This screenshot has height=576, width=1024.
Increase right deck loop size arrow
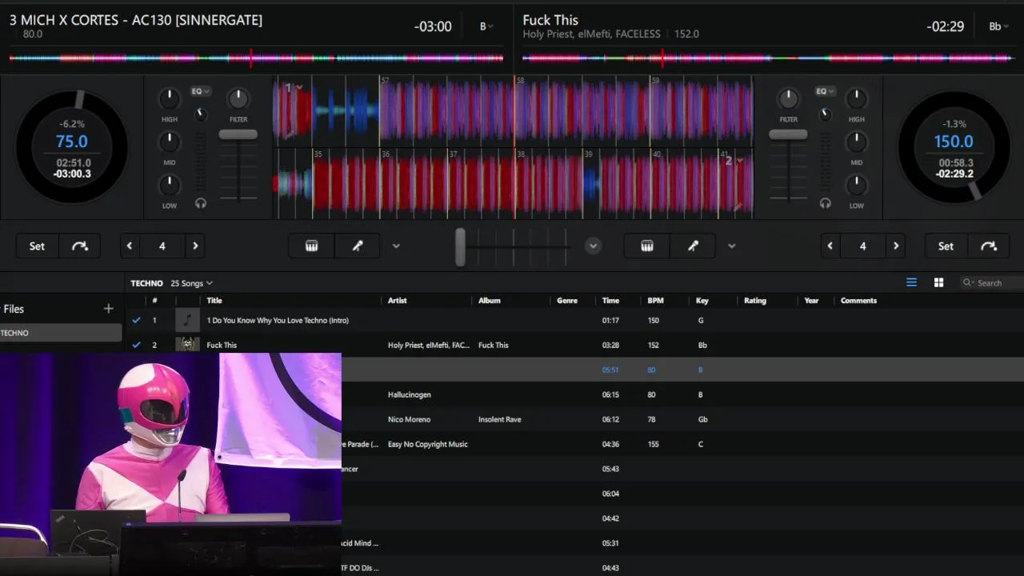coord(895,246)
